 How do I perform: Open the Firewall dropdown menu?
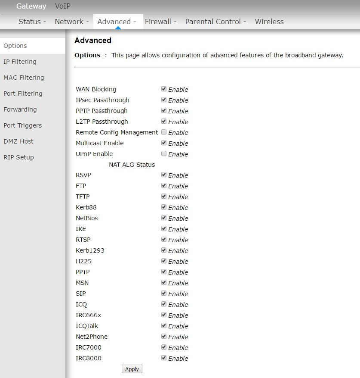click(160, 22)
